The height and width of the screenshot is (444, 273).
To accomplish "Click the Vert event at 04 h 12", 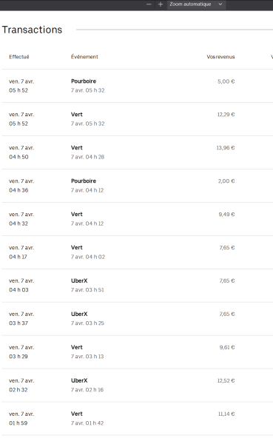I will (x=76, y=214).
